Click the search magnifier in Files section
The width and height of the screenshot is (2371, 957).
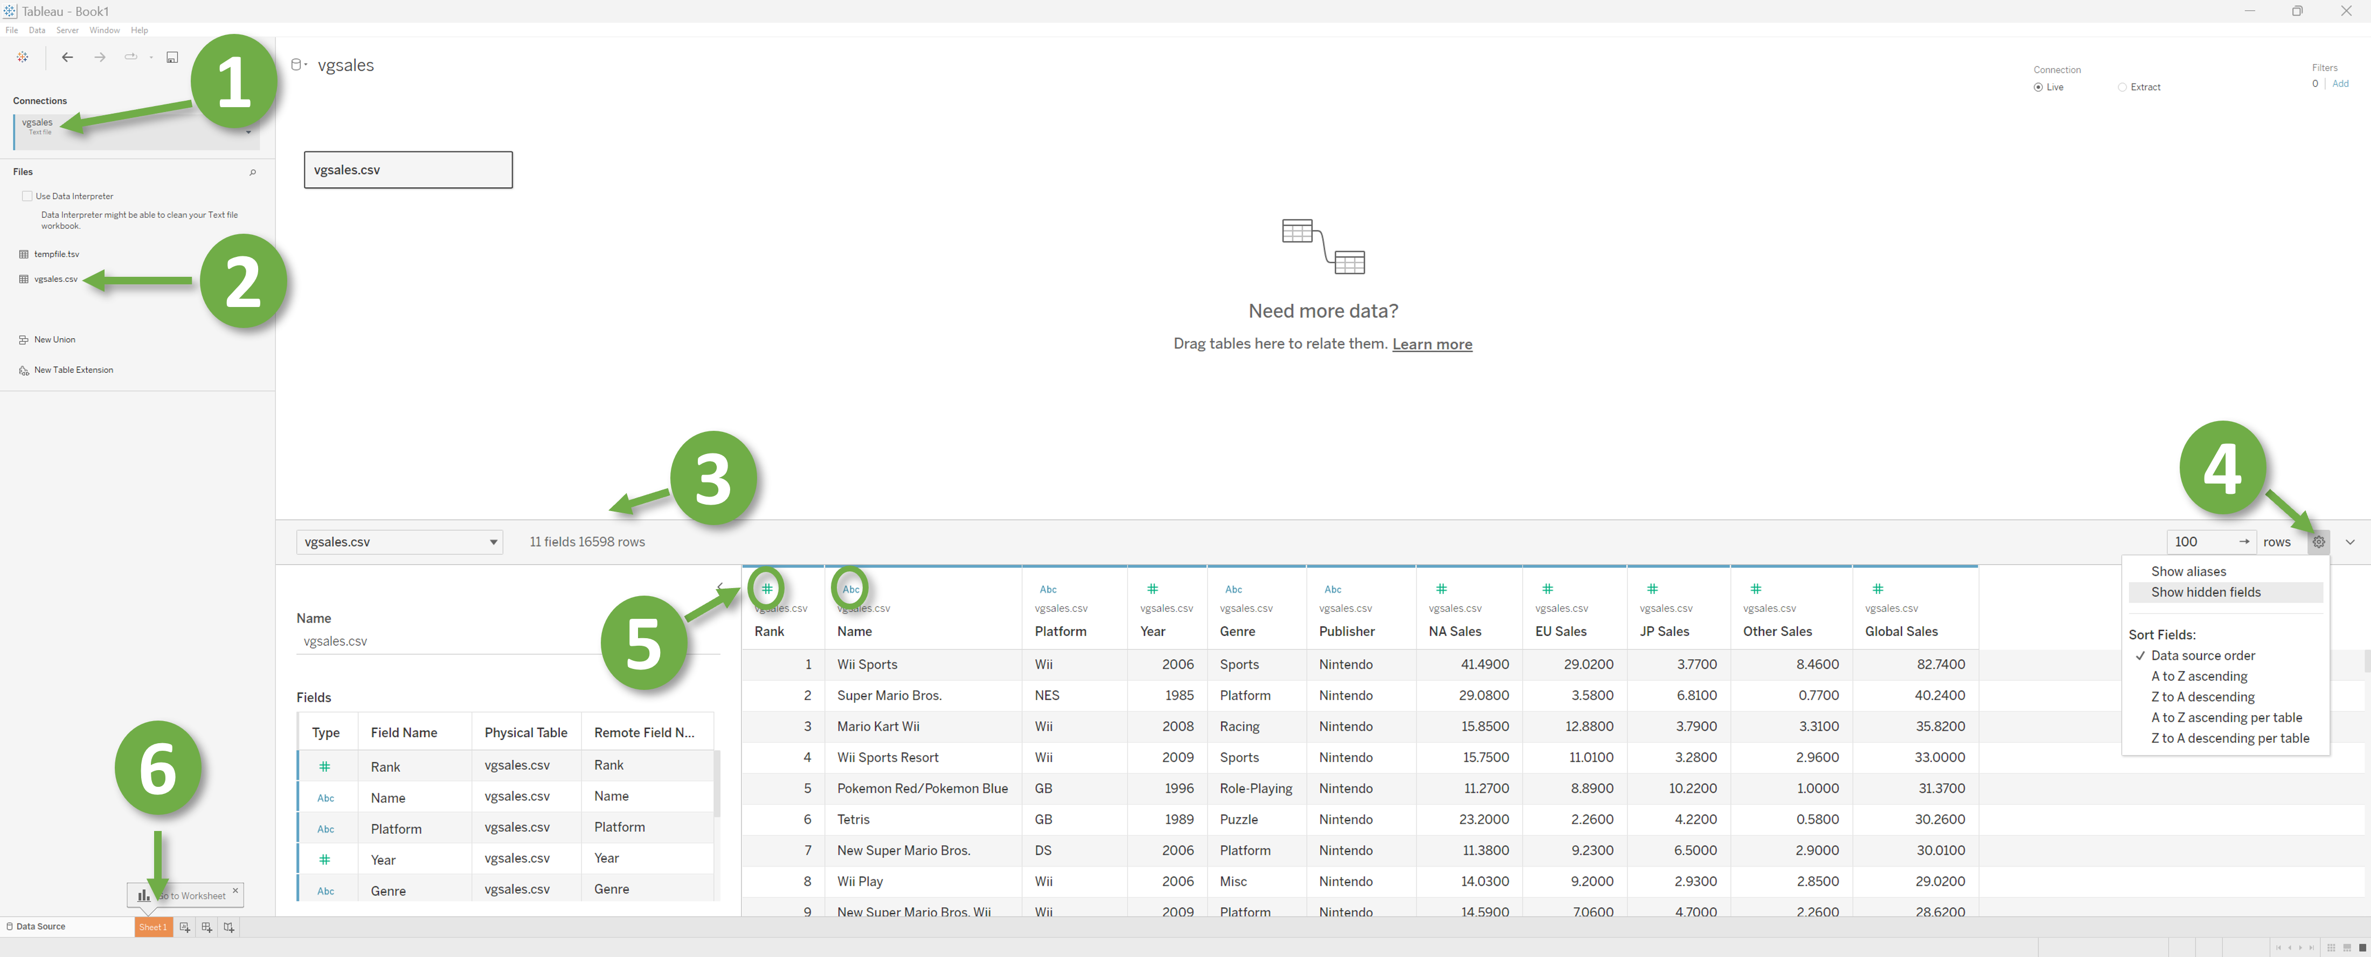point(252,172)
